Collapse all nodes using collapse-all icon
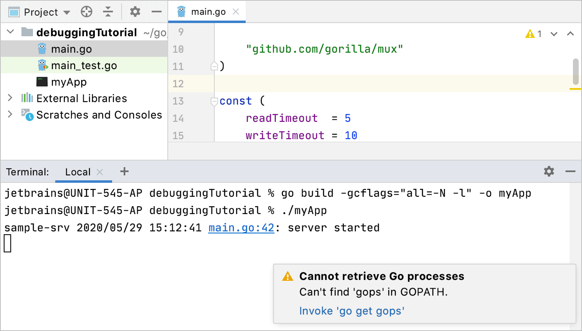 pos(108,12)
